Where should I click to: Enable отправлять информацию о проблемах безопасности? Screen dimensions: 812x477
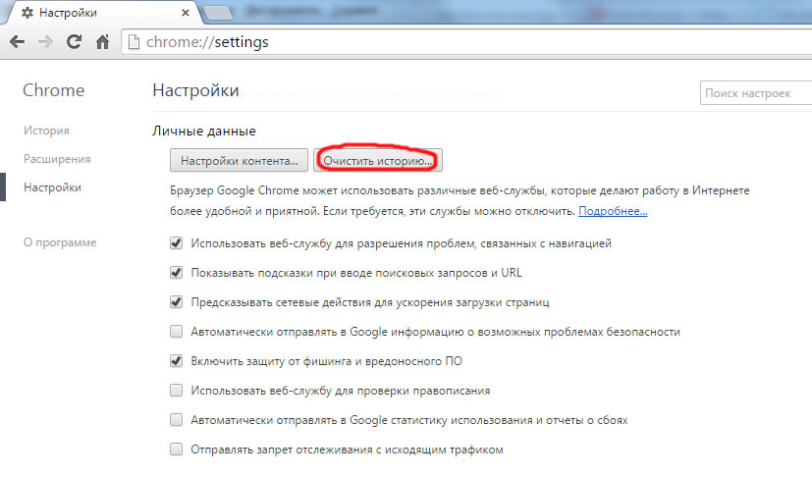click(176, 332)
